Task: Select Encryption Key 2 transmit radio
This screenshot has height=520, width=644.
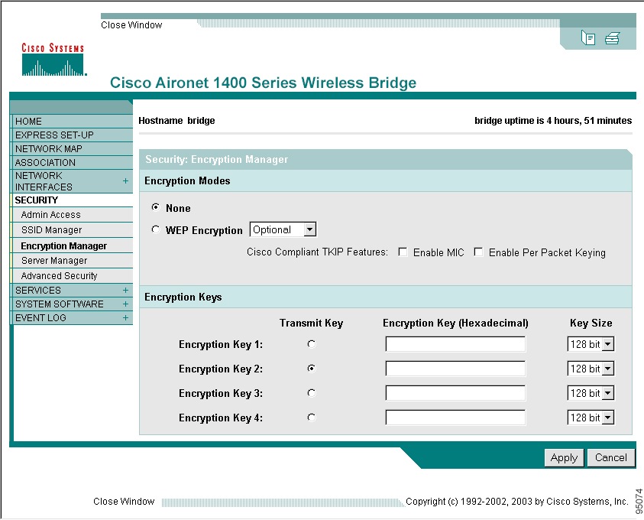Action: click(312, 369)
